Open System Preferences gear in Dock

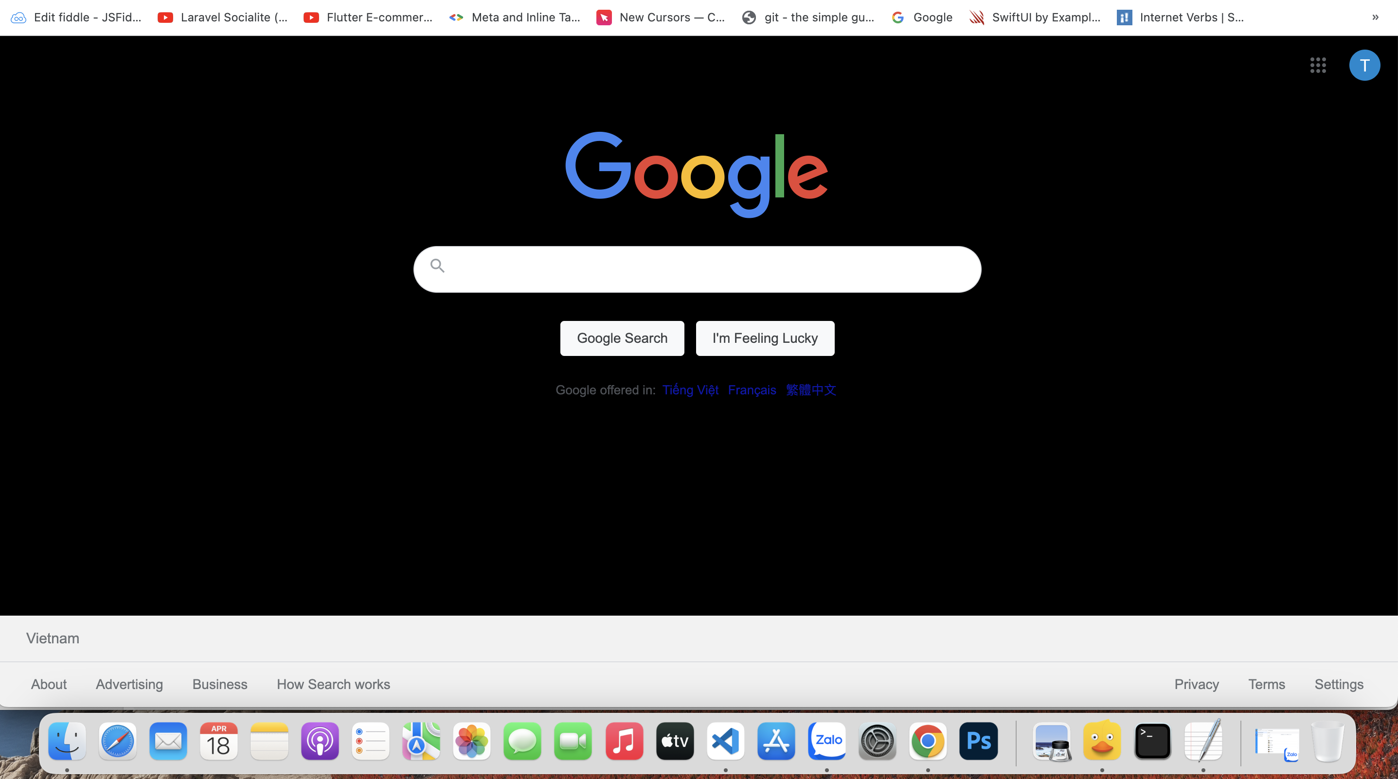(877, 741)
